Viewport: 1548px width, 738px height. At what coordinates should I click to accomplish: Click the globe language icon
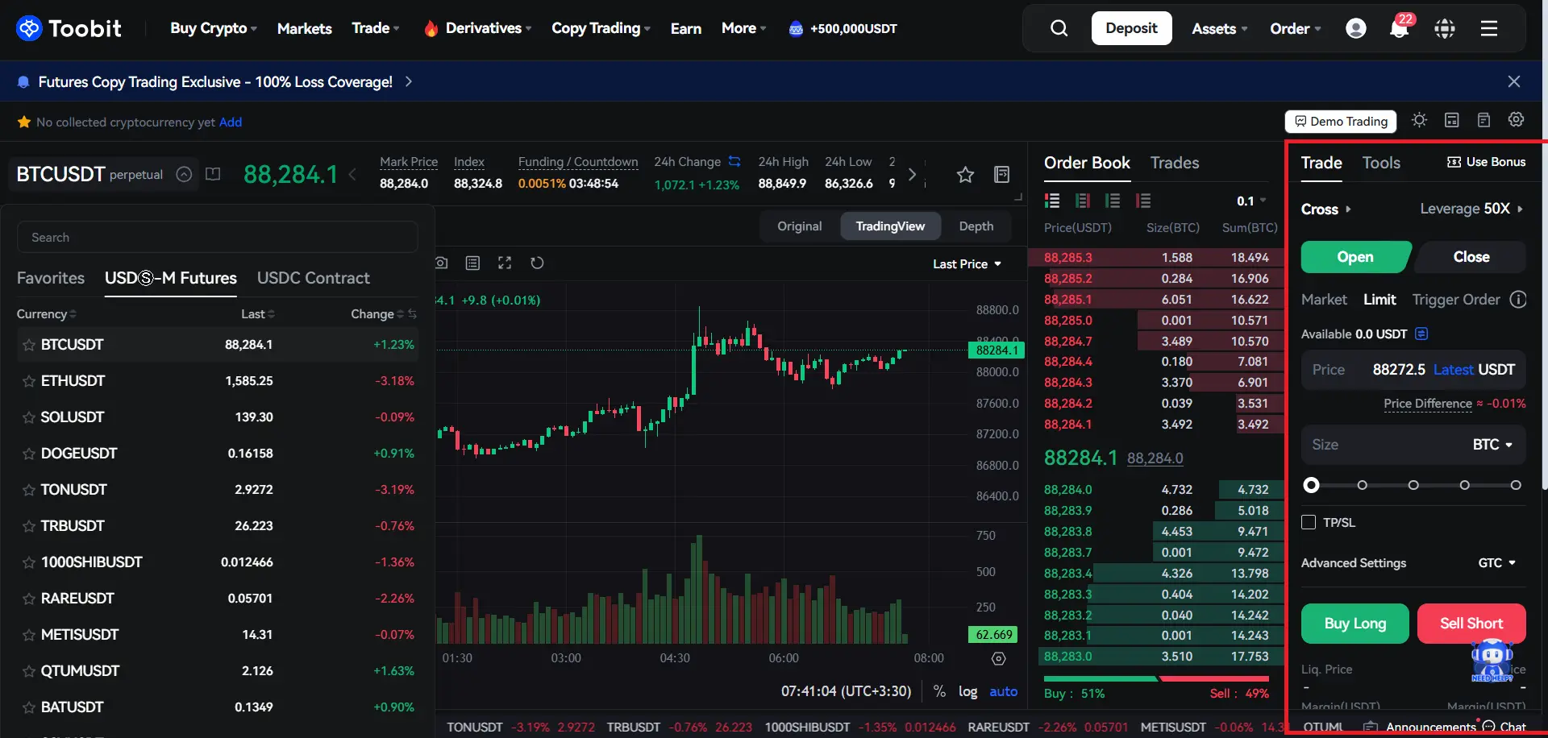1444,28
